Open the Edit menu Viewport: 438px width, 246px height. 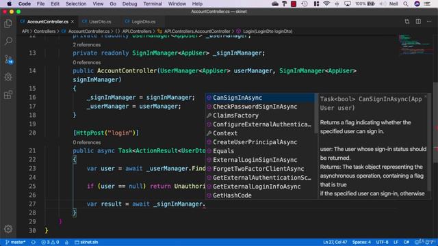pyautogui.click(x=55, y=3)
